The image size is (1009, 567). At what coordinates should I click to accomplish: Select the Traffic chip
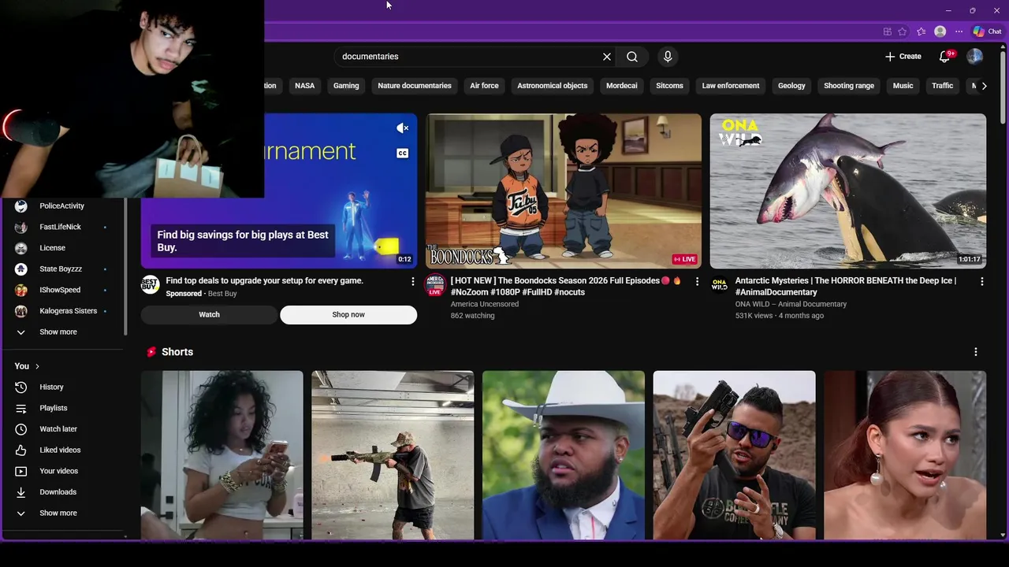click(x=943, y=86)
